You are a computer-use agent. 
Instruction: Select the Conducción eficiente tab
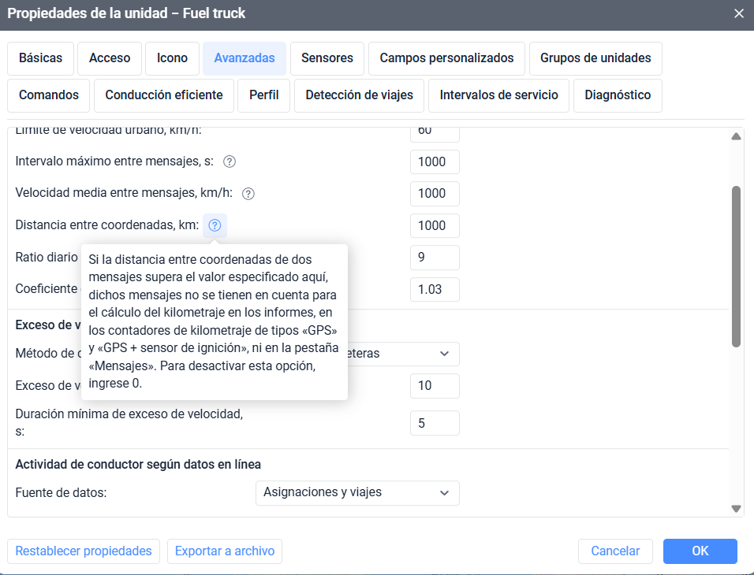tap(163, 95)
